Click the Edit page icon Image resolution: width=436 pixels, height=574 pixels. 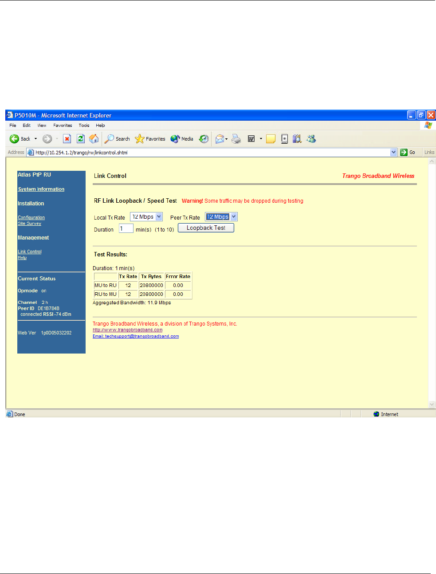[251, 139]
